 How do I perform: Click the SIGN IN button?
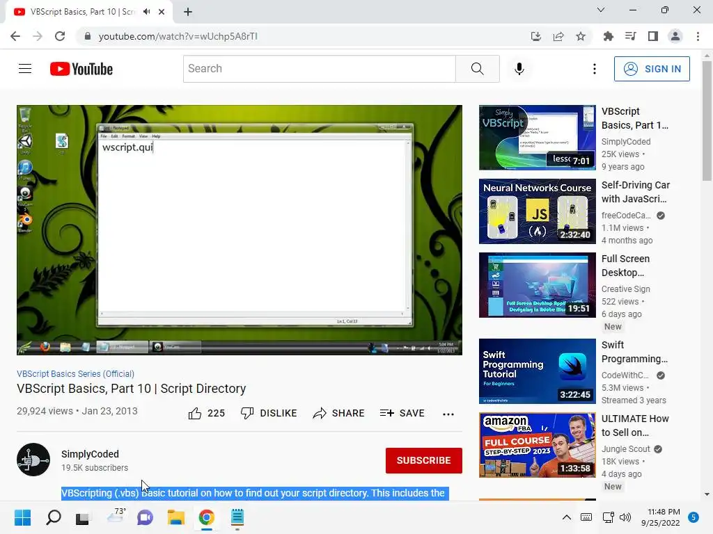tap(652, 69)
